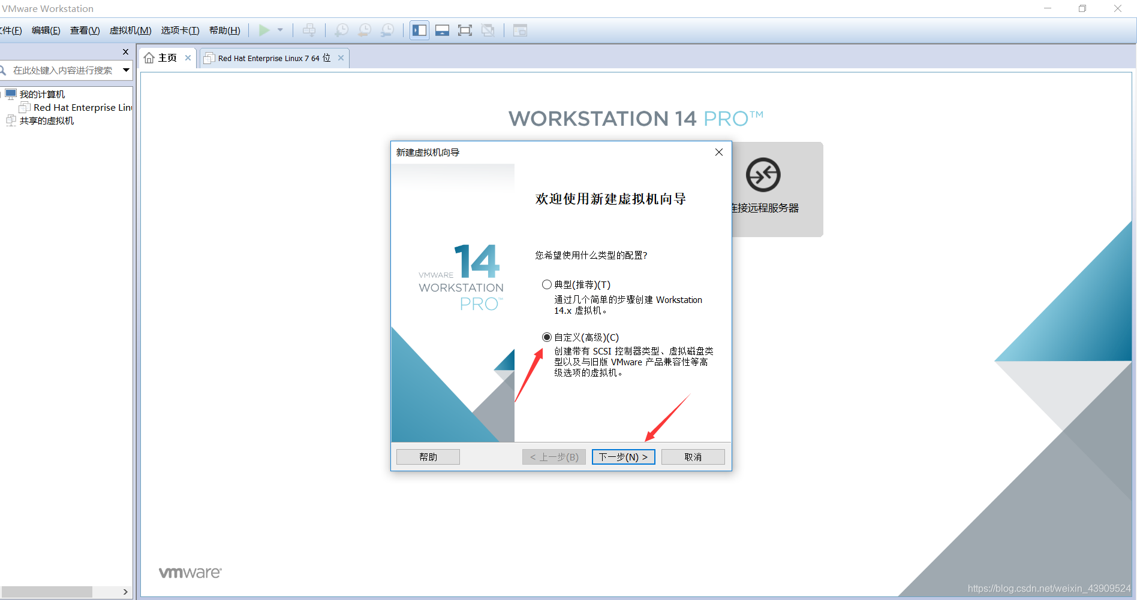Click the Send Ctrl+Alt+Del toolbar icon
Image resolution: width=1137 pixels, height=600 pixels.
point(309,30)
